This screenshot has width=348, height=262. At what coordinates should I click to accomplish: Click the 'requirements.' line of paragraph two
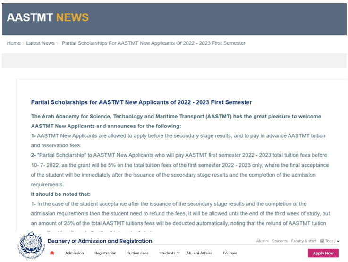pyautogui.click(x=47, y=185)
